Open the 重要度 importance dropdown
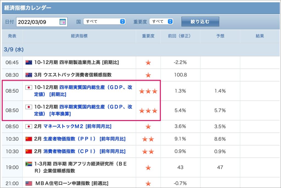This screenshot has width=281, height=188. click(x=161, y=21)
